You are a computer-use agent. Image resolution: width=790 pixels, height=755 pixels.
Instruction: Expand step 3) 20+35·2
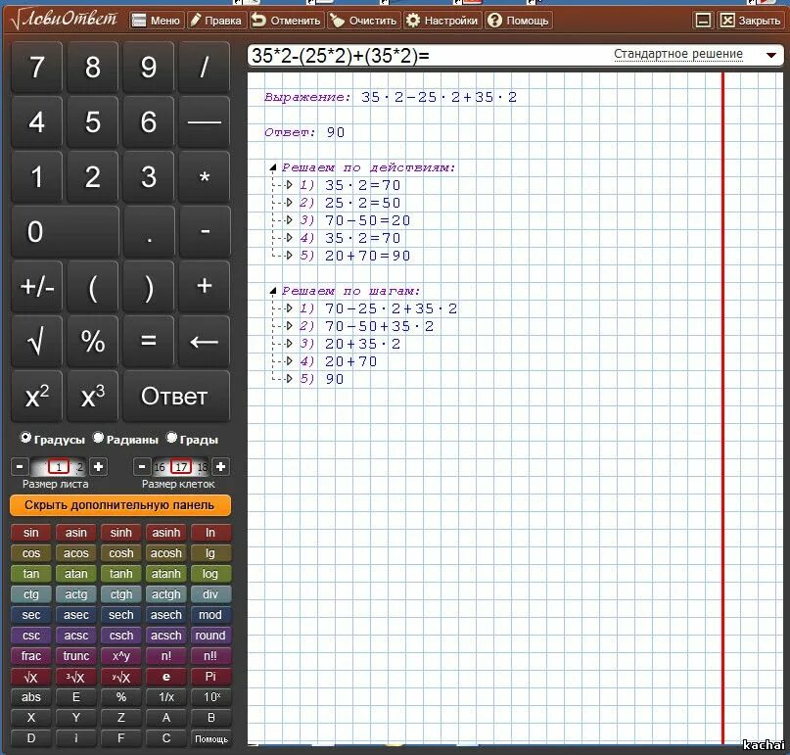tap(289, 344)
